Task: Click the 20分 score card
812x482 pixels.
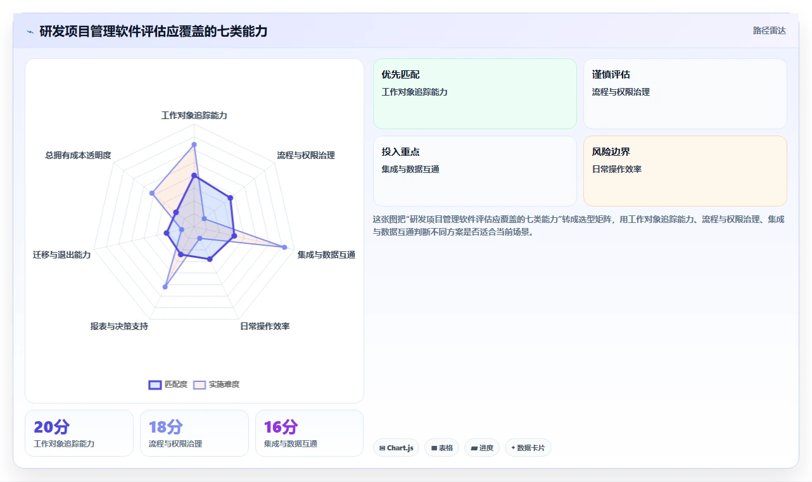Action: 79,433
